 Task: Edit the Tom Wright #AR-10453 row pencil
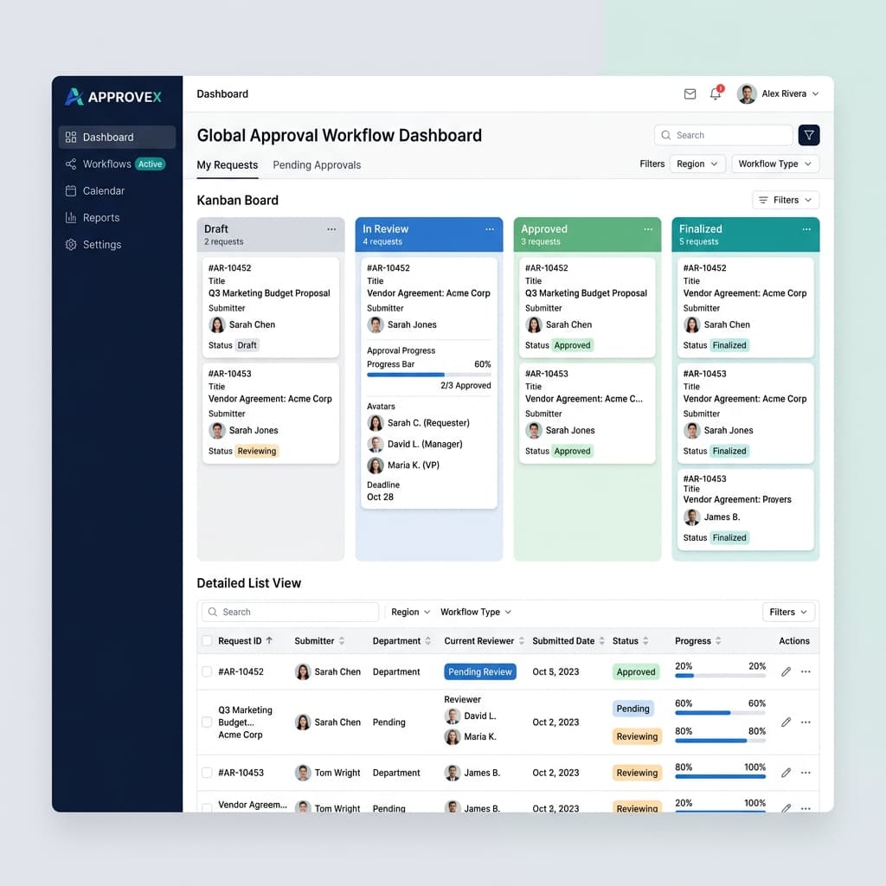click(786, 773)
